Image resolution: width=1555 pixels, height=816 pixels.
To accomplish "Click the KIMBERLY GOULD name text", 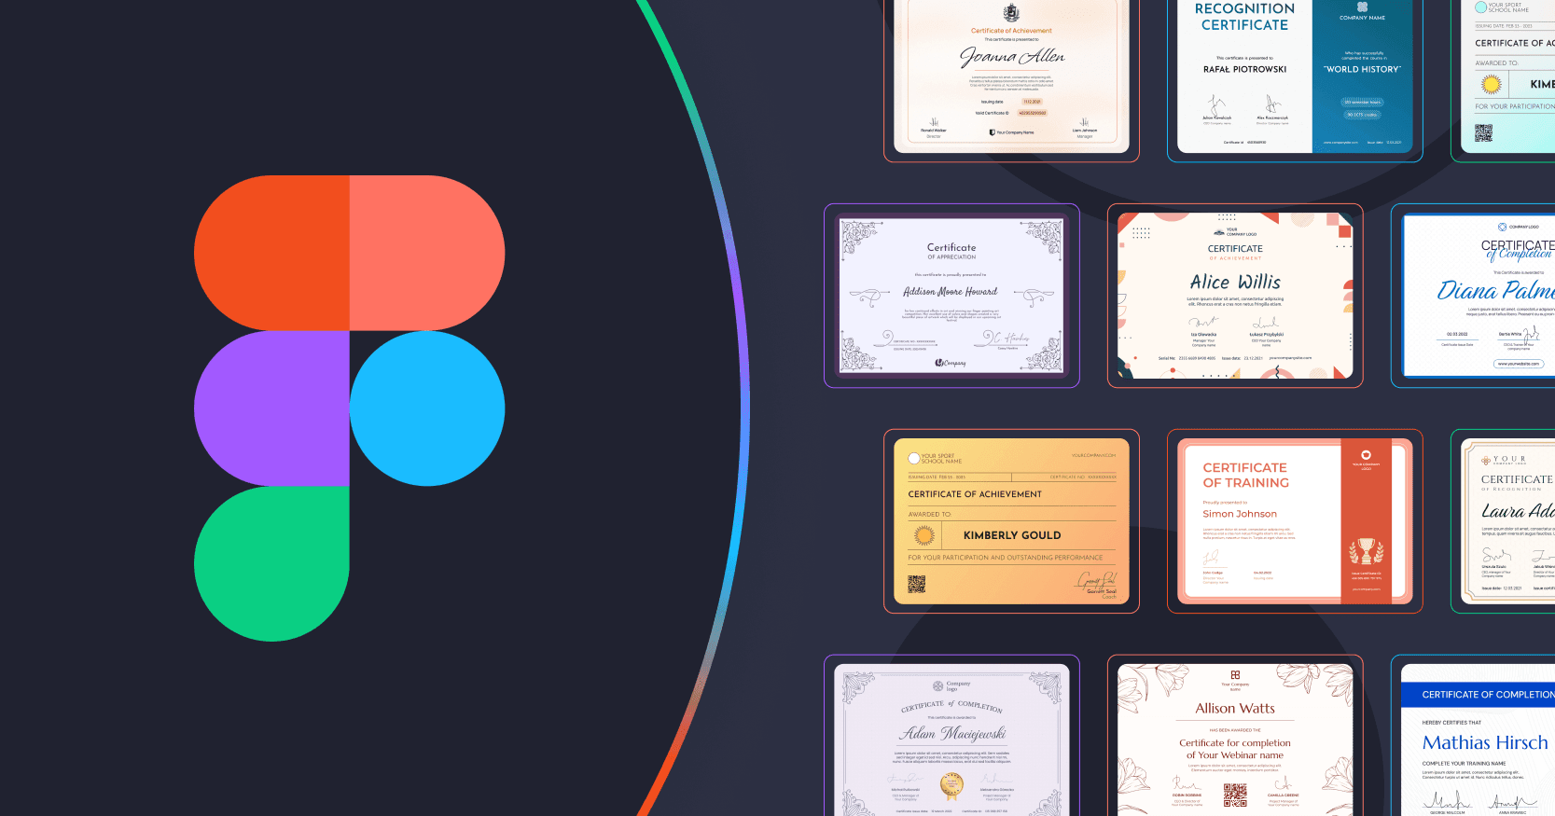I will 1012,535.
